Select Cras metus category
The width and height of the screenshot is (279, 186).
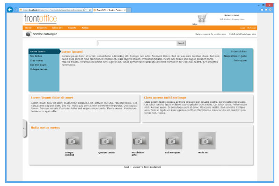(37, 61)
